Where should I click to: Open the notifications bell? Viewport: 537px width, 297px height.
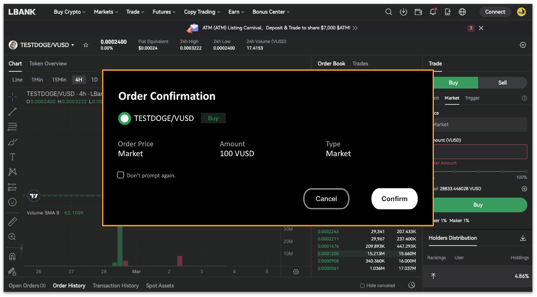click(433, 12)
